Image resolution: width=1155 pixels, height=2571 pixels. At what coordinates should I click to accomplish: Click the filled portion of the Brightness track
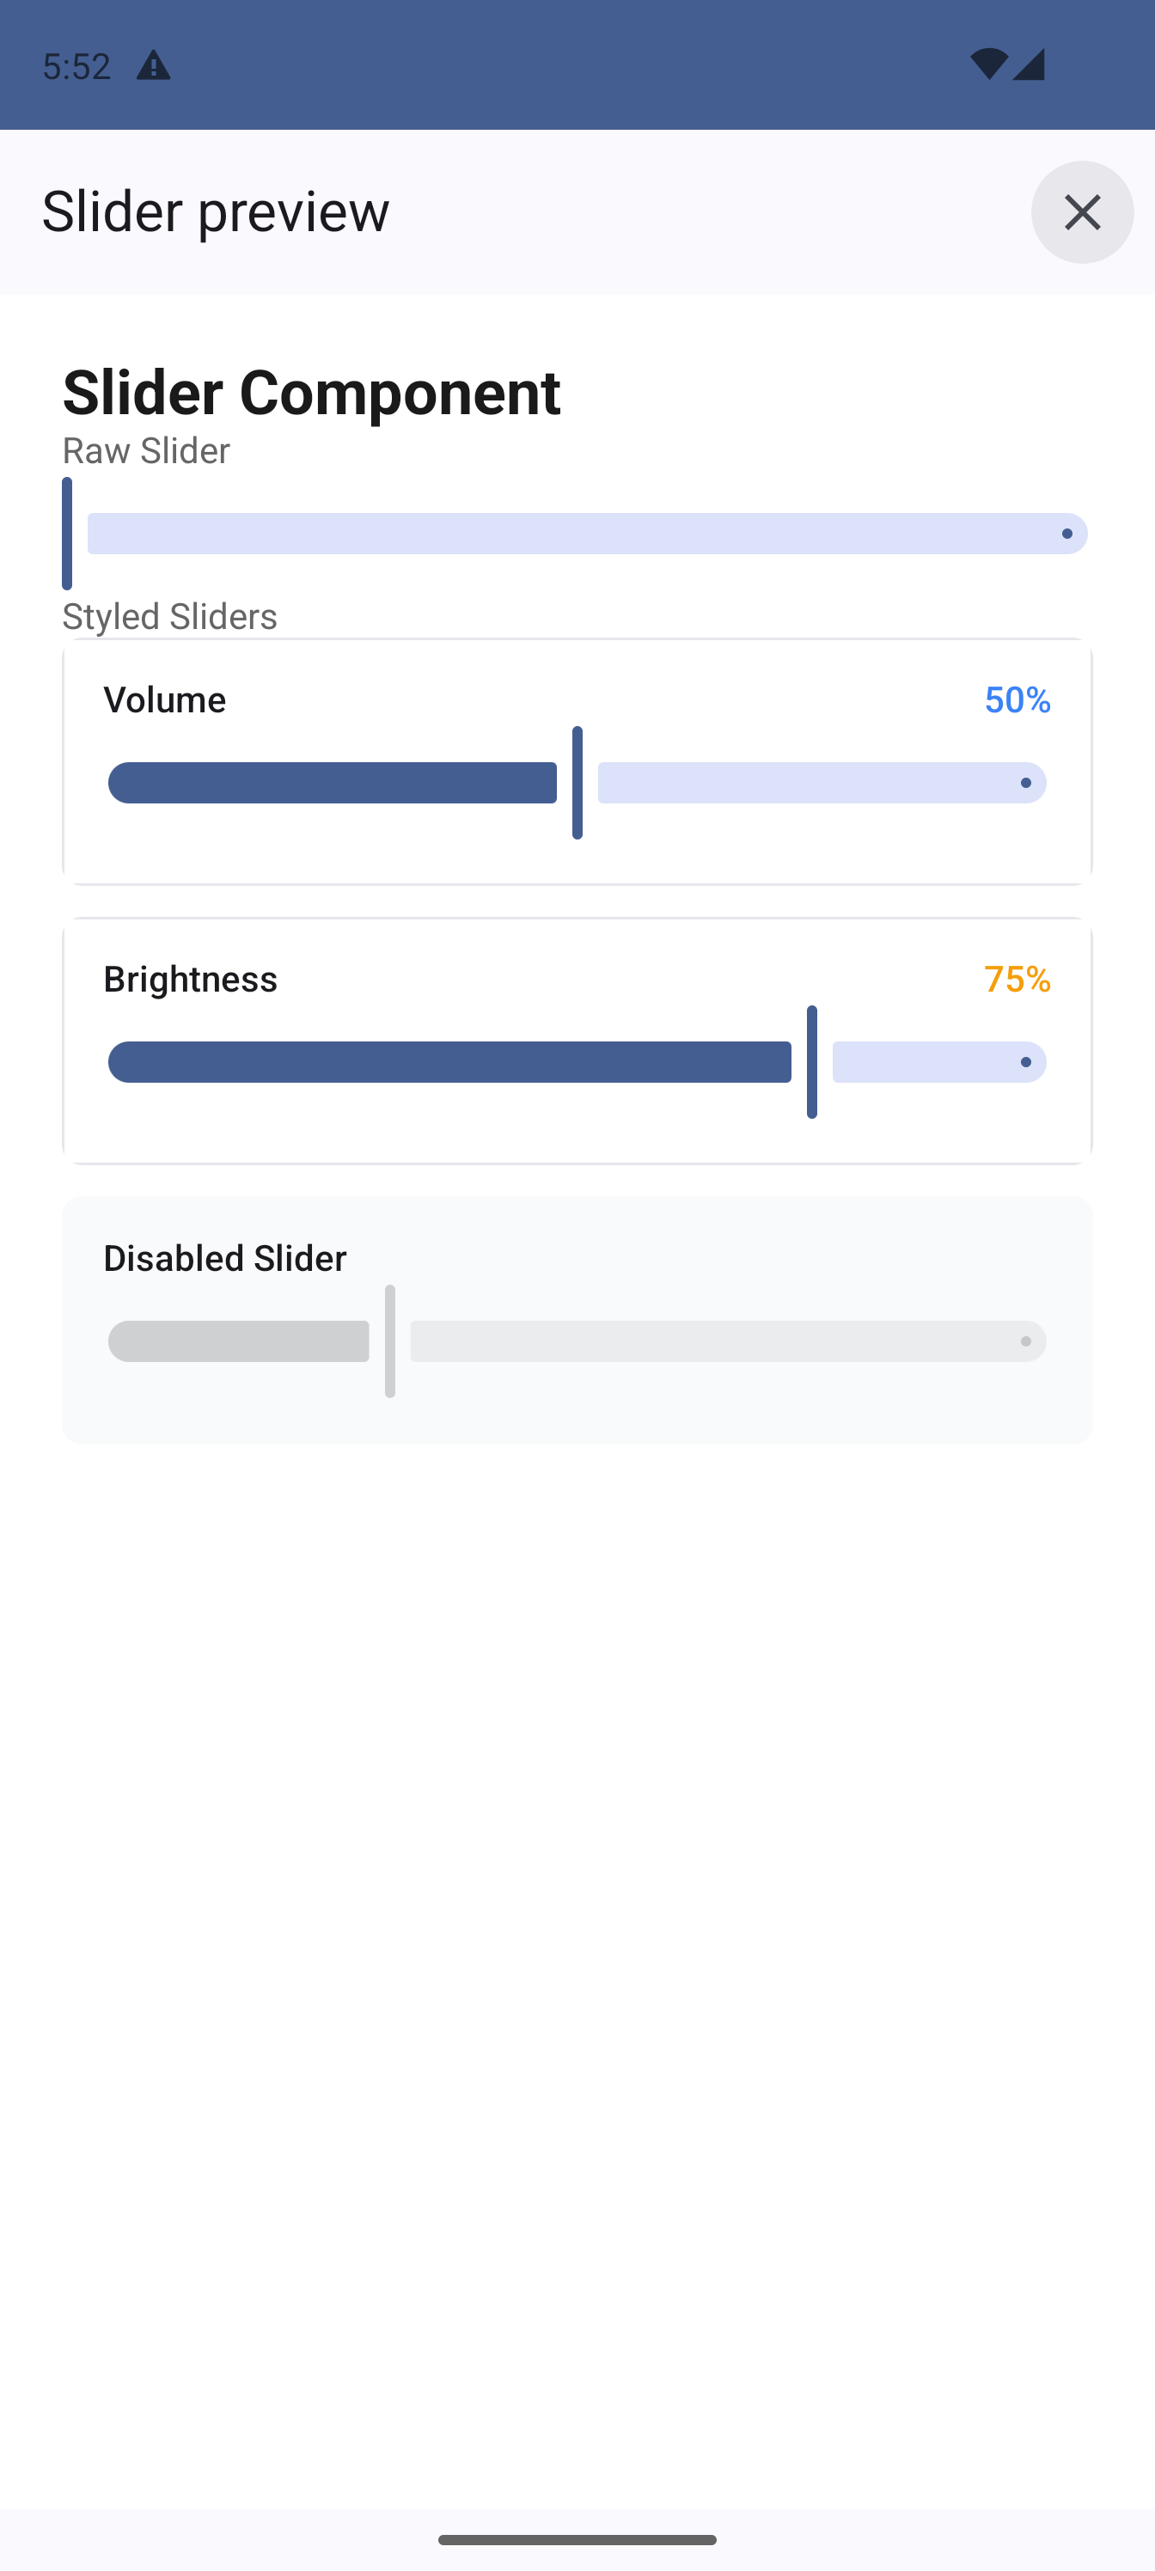click(449, 1062)
